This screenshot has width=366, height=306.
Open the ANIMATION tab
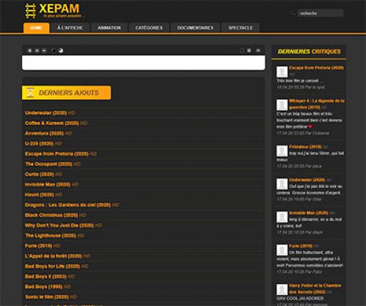[109, 28]
